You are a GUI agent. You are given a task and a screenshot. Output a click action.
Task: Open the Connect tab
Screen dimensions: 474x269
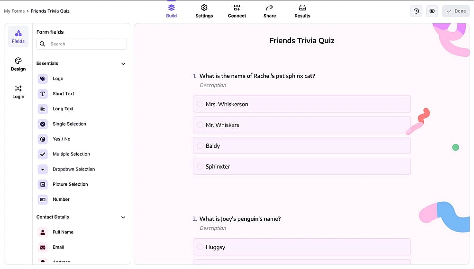click(237, 11)
